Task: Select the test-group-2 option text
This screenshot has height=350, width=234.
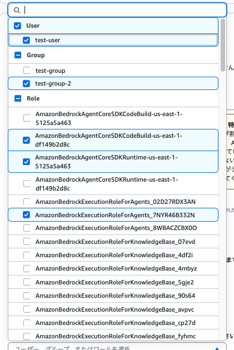Action: (x=53, y=83)
